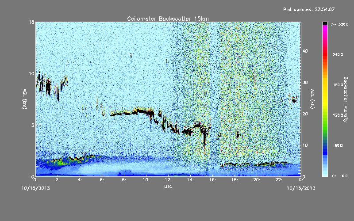The height and width of the screenshot is (221, 354).
Task: Click the colorbar '<= 0.0' label
Action: pyautogui.click(x=339, y=176)
